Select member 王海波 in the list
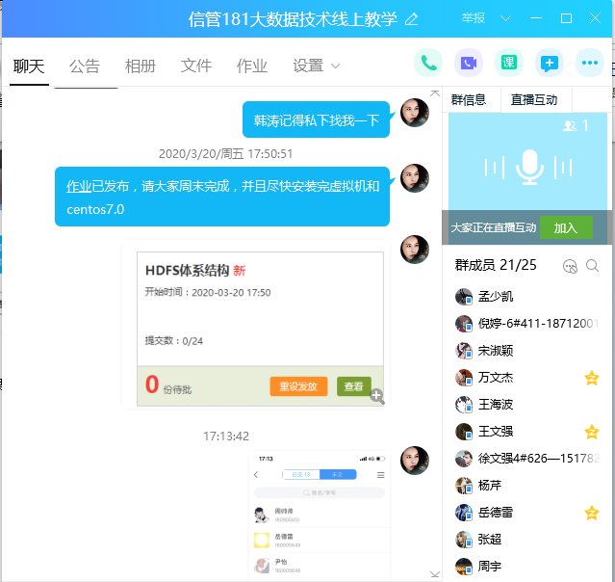 click(496, 404)
